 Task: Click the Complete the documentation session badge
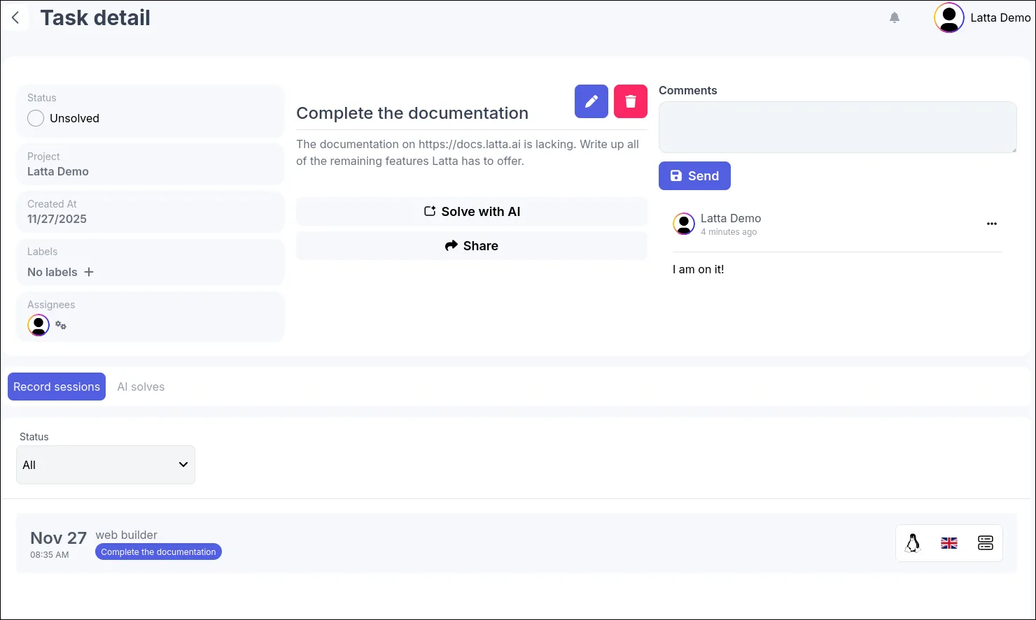tap(158, 551)
